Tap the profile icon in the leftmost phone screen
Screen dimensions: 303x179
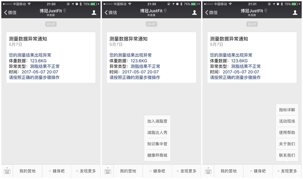click(x=94, y=13)
